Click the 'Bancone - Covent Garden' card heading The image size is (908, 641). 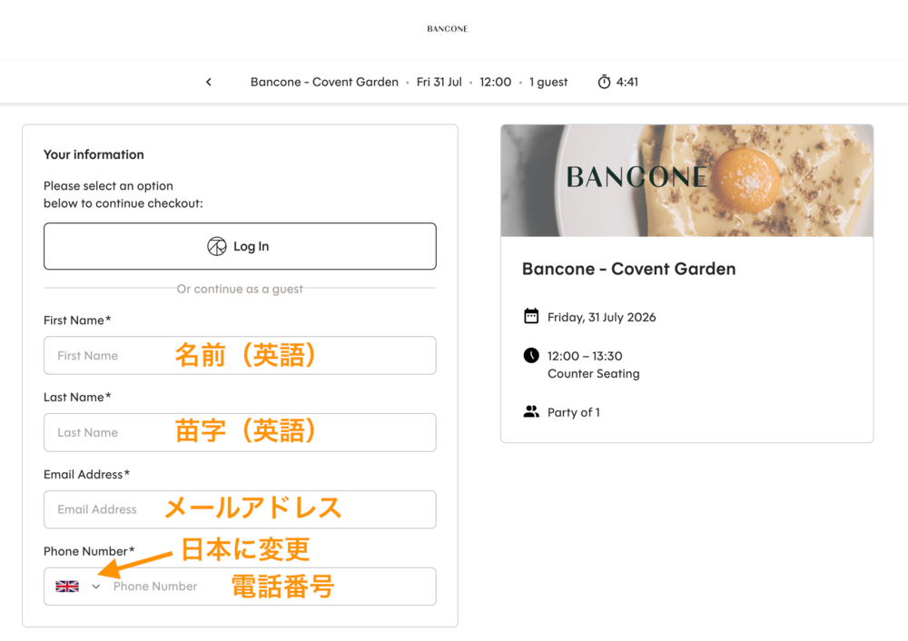629,269
